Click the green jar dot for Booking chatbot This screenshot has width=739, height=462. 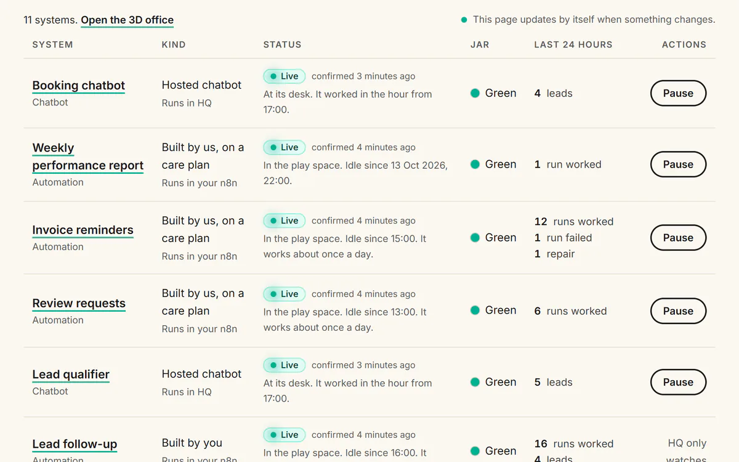click(475, 94)
